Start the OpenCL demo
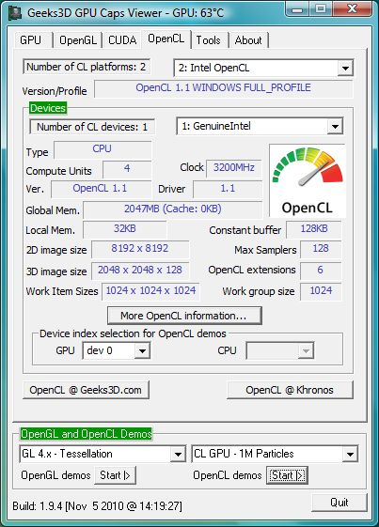The height and width of the screenshot is (527, 379). tap(287, 475)
